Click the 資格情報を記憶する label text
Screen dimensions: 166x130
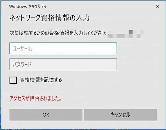[x=41, y=80]
